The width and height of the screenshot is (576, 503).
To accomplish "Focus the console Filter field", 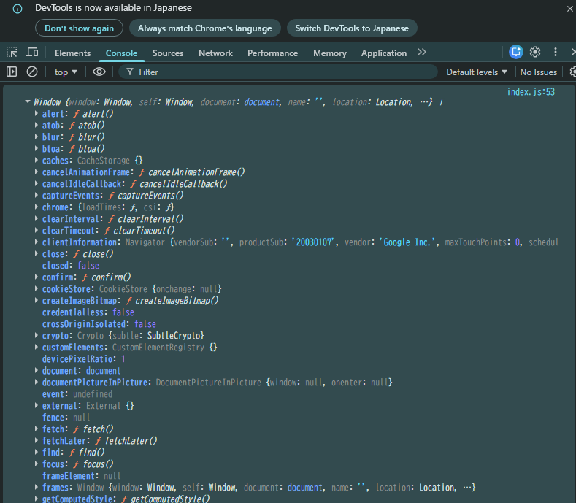I will (x=278, y=72).
